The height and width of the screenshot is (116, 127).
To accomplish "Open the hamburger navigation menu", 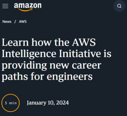I will [5, 6].
